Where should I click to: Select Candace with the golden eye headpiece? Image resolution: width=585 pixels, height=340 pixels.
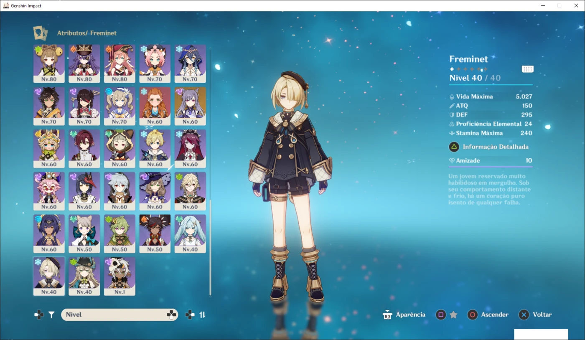(49, 234)
